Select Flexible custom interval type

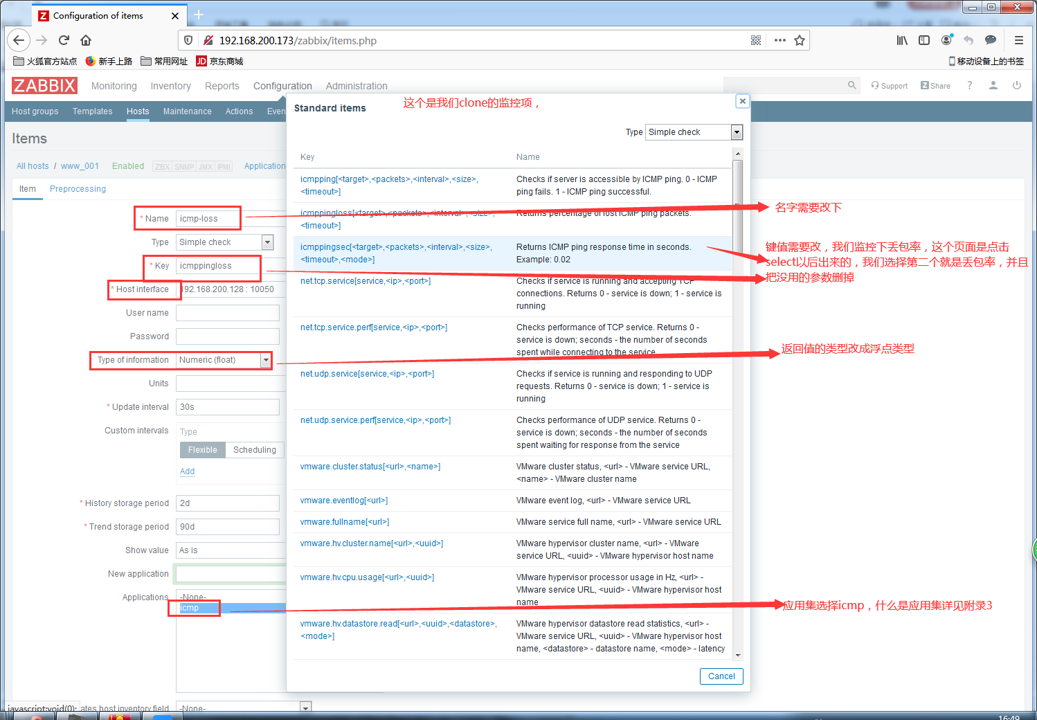tap(202, 450)
